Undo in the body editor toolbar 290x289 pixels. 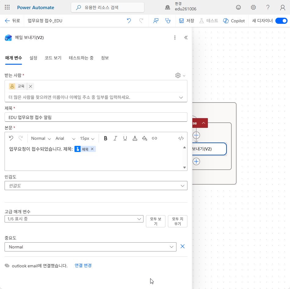[x=11, y=138]
